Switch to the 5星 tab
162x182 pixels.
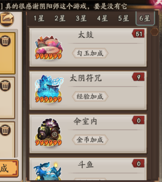point(124,18)
